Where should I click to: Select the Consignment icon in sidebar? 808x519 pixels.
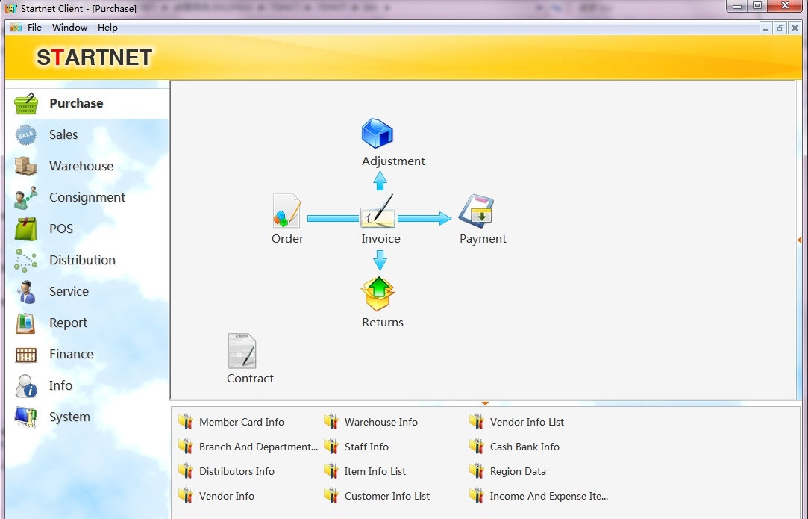pyautogui.click(x=26, y=198)
